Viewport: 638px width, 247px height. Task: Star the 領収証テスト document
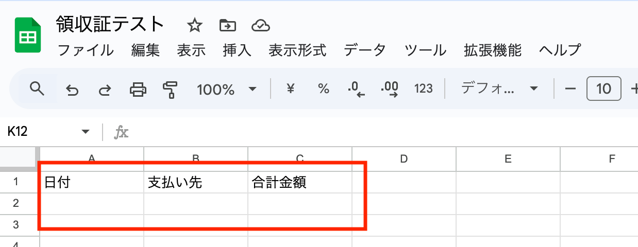195,25
